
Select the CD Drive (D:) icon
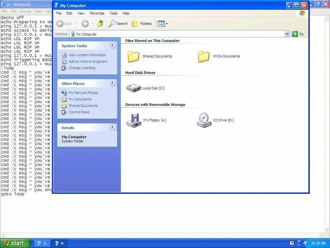point(204,120)
